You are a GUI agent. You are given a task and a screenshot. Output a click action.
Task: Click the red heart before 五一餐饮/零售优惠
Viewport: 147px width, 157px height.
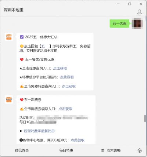click(x=22, y=59)
